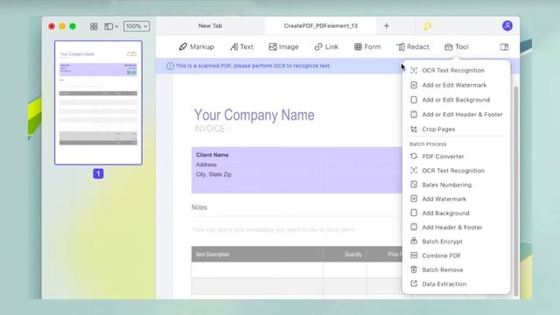Select the Markup toolbar item
560x315 pixels.
pos(196,46)
